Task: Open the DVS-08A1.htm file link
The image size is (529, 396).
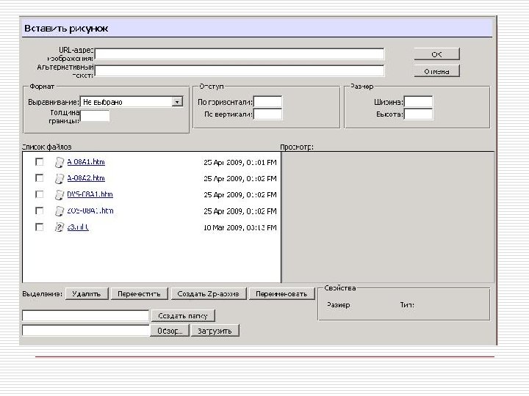Action: coord(90,194)
